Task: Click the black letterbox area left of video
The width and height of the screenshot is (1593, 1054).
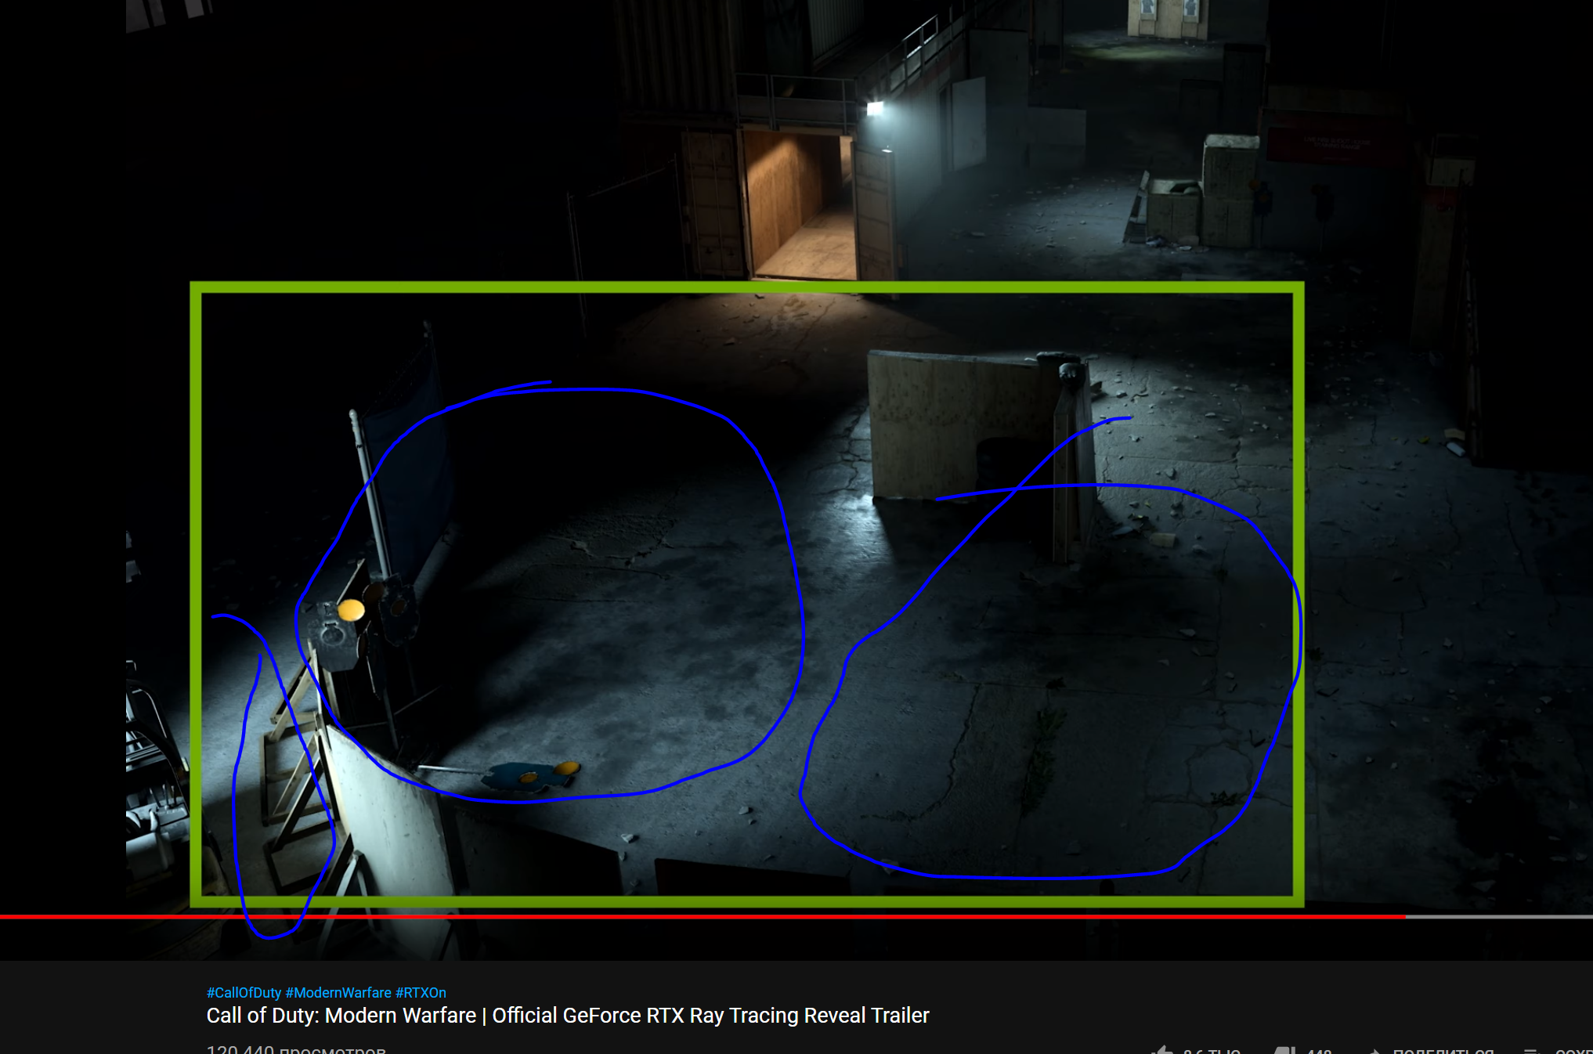Action: 63,470
